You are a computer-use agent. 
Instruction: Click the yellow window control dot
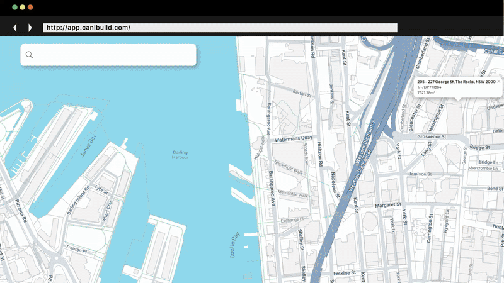(23, 7)
